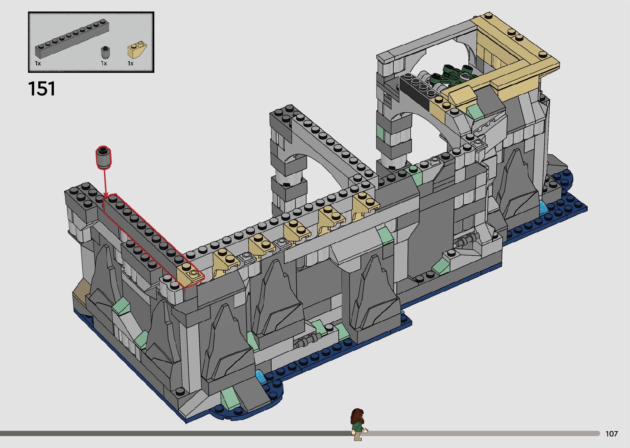630x448 pixels.
Task: Click the minifigure progress marker
Action: (x=358, y=424)
